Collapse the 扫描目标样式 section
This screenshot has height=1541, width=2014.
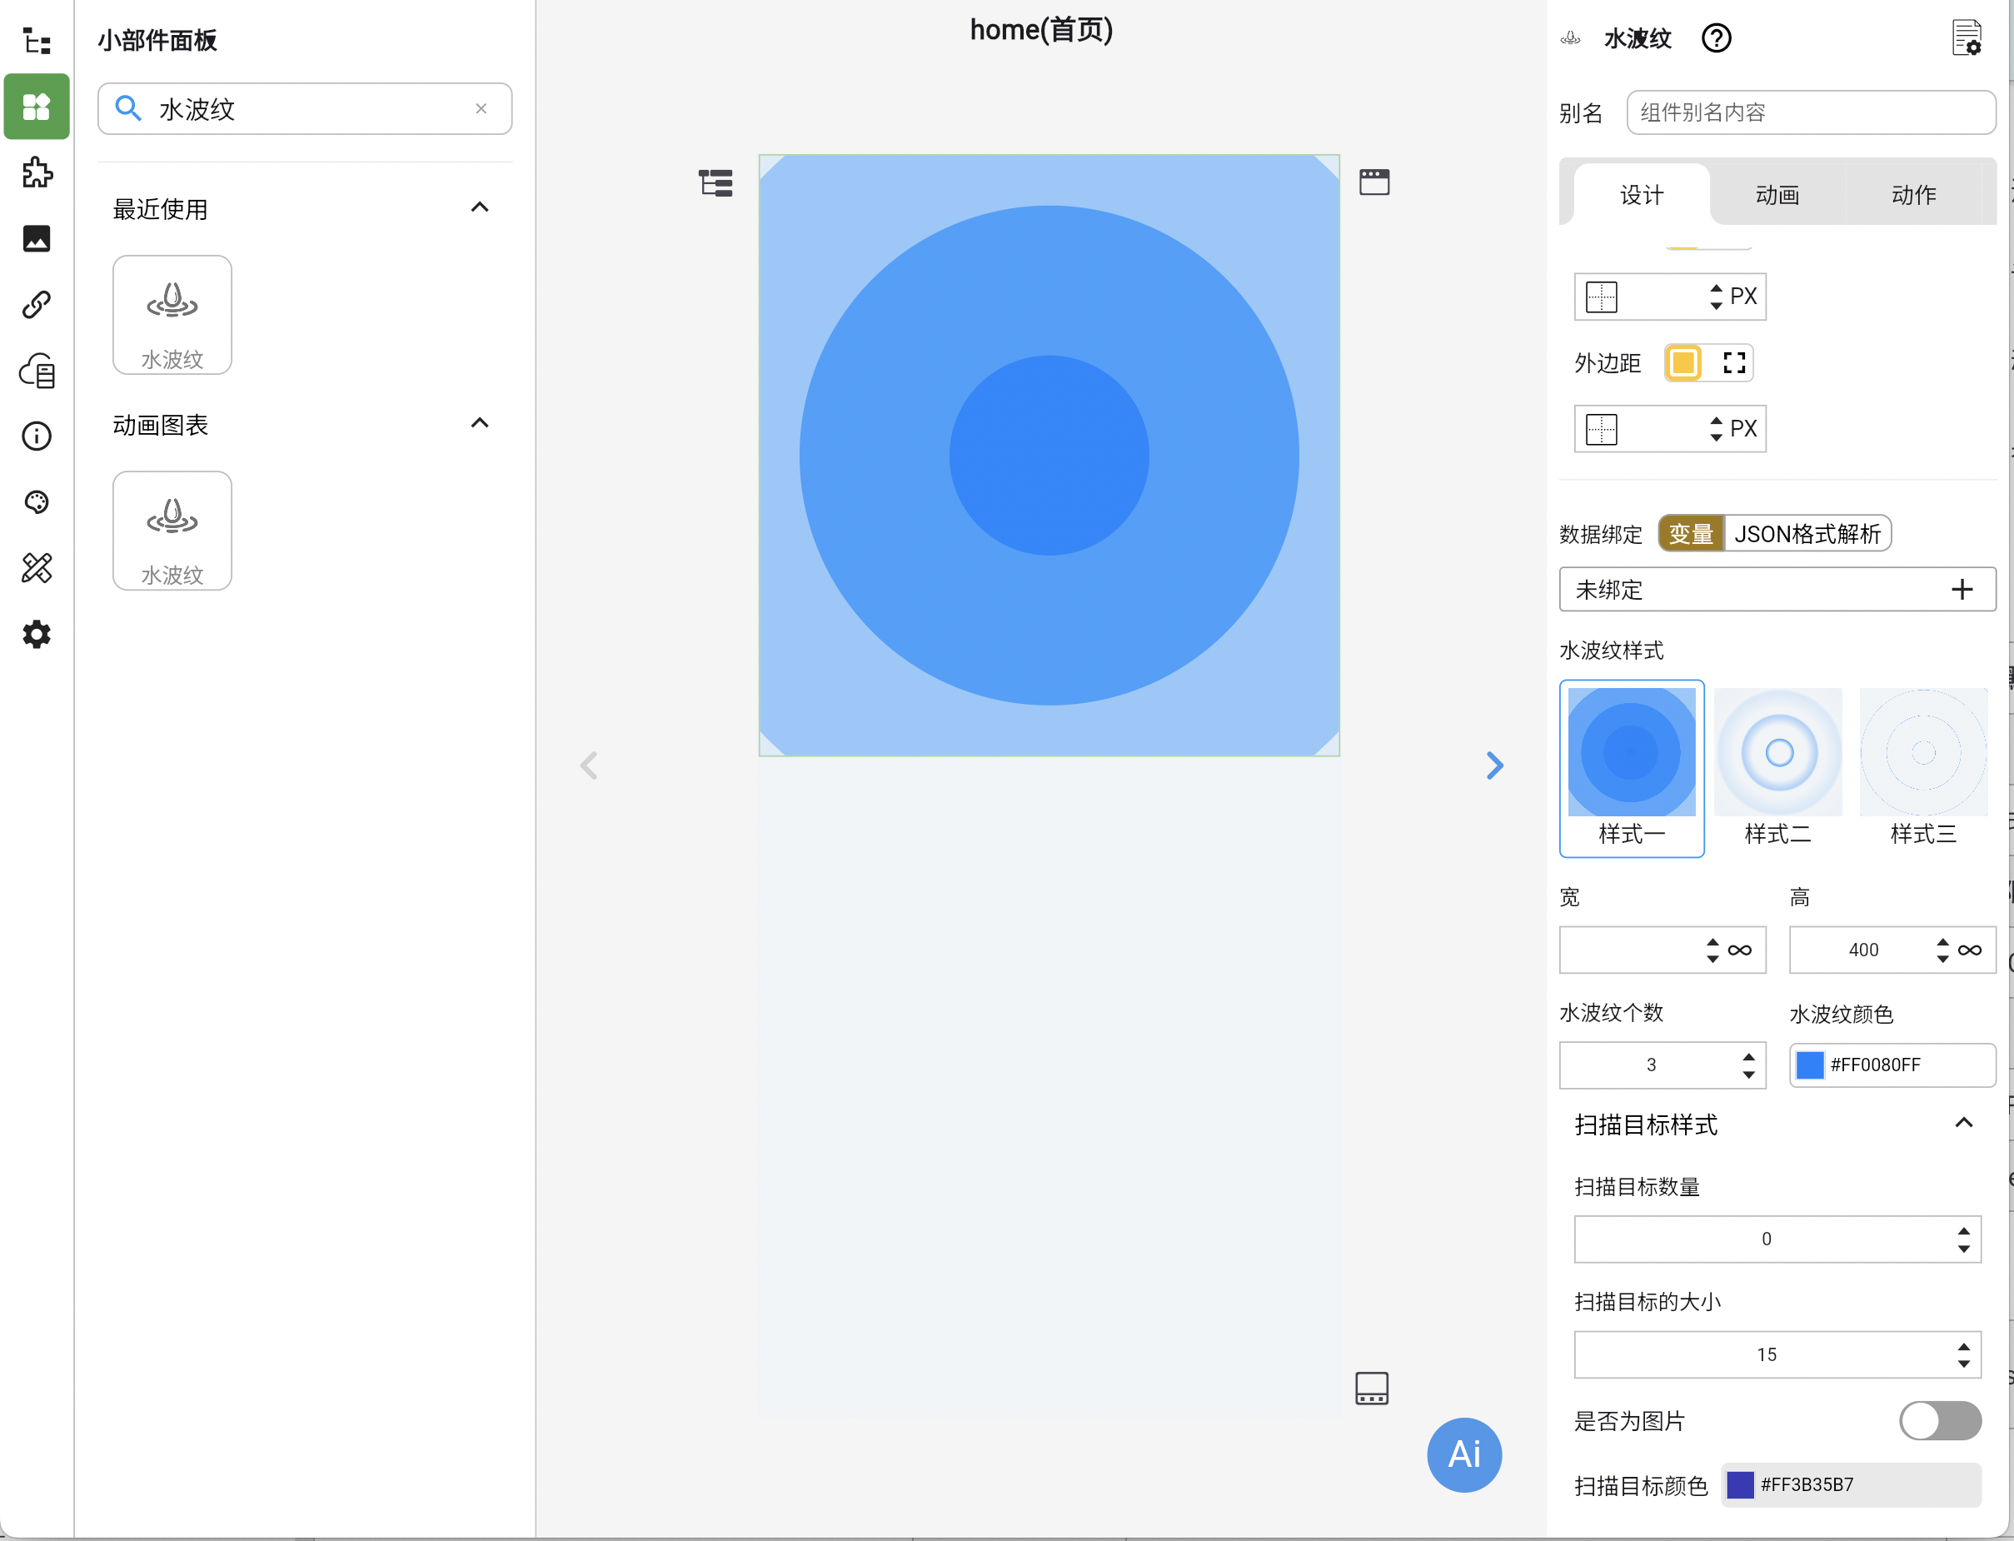click(x=1962, y=1124)
